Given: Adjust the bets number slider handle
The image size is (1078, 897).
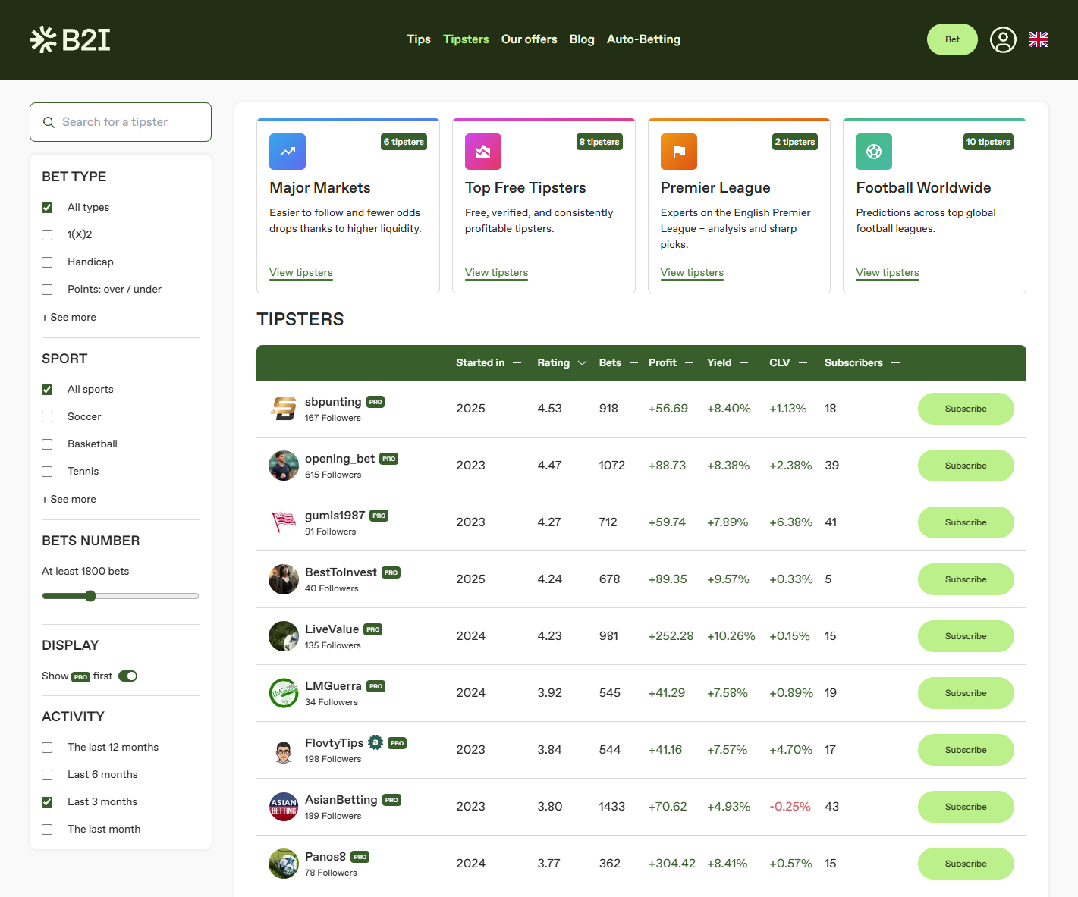Looking at the screenshot, I should coord(90,596).
